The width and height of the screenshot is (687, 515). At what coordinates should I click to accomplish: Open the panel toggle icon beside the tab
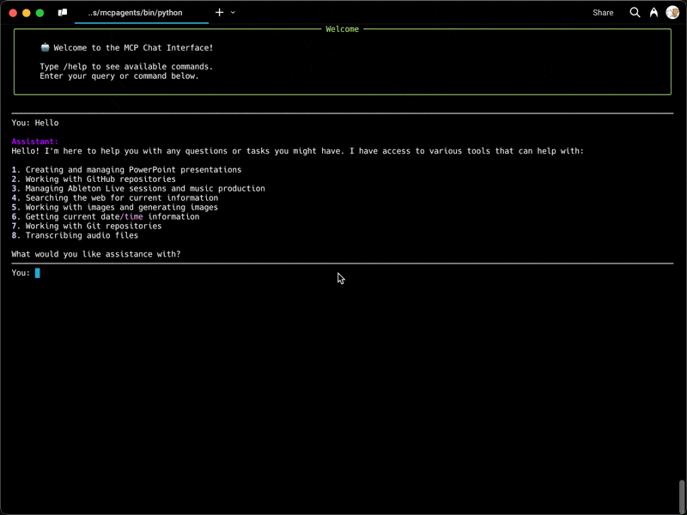[x=63, y=13]
